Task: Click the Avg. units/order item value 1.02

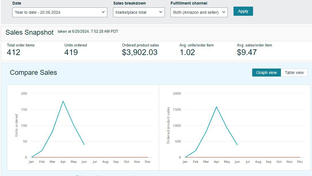Action: pyautogui.click(x=187, y=52)
